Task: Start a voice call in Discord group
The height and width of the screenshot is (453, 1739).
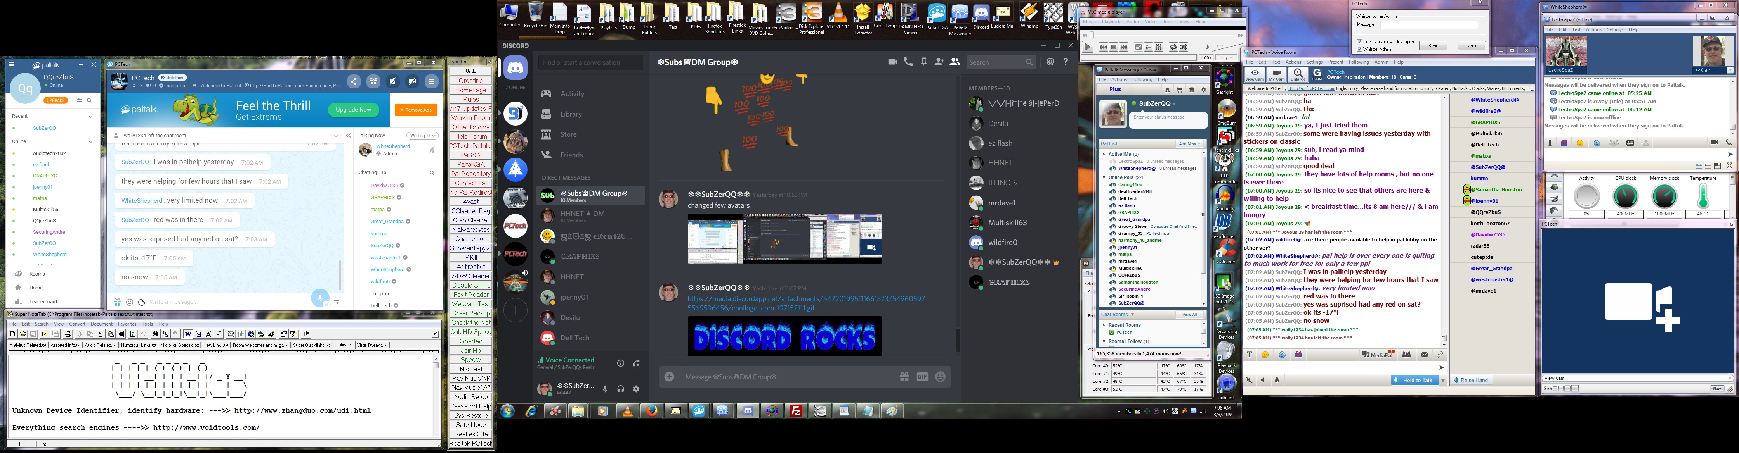Action: click(x=908, y=62)
